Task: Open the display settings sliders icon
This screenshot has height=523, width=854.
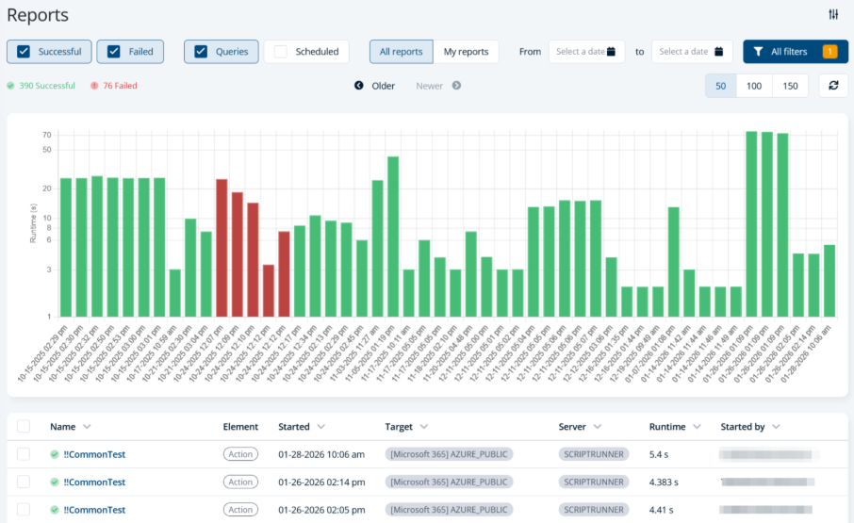Action: [833, 15]
